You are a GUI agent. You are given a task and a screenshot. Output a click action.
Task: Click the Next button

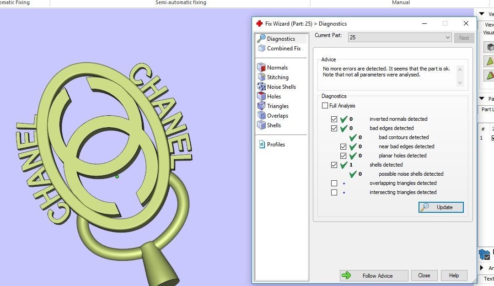[x=464, y=38]
